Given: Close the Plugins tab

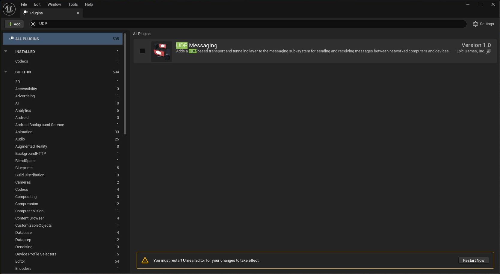Looking at the screenshot, I should point(78,13).
